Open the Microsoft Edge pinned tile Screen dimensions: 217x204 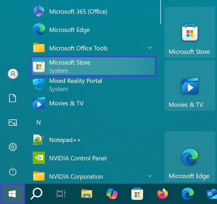[190, 157]
